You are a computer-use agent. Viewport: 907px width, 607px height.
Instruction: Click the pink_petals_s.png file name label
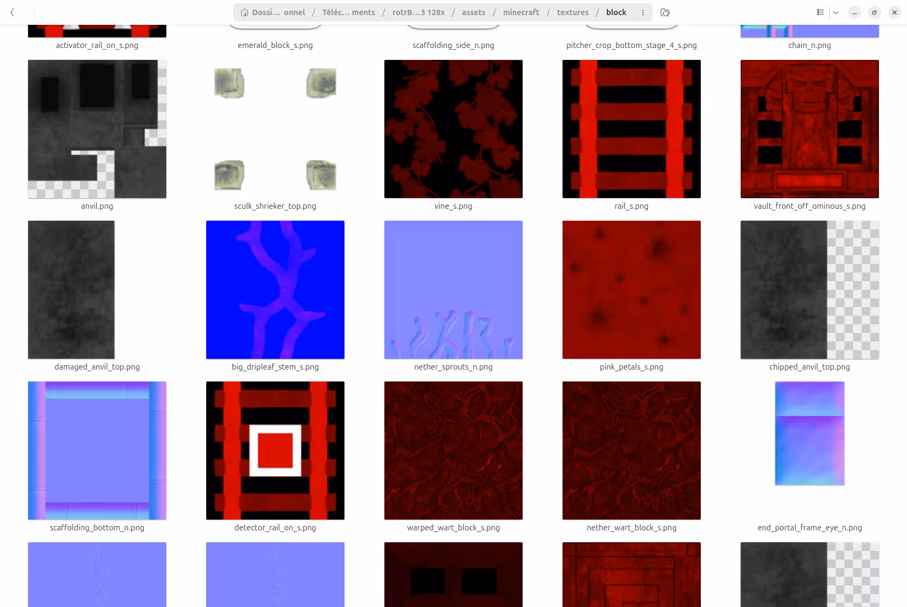632,367
